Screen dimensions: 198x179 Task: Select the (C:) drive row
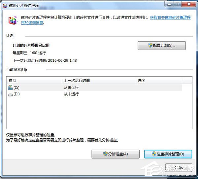pyautogui.click(x=94, y=87)
